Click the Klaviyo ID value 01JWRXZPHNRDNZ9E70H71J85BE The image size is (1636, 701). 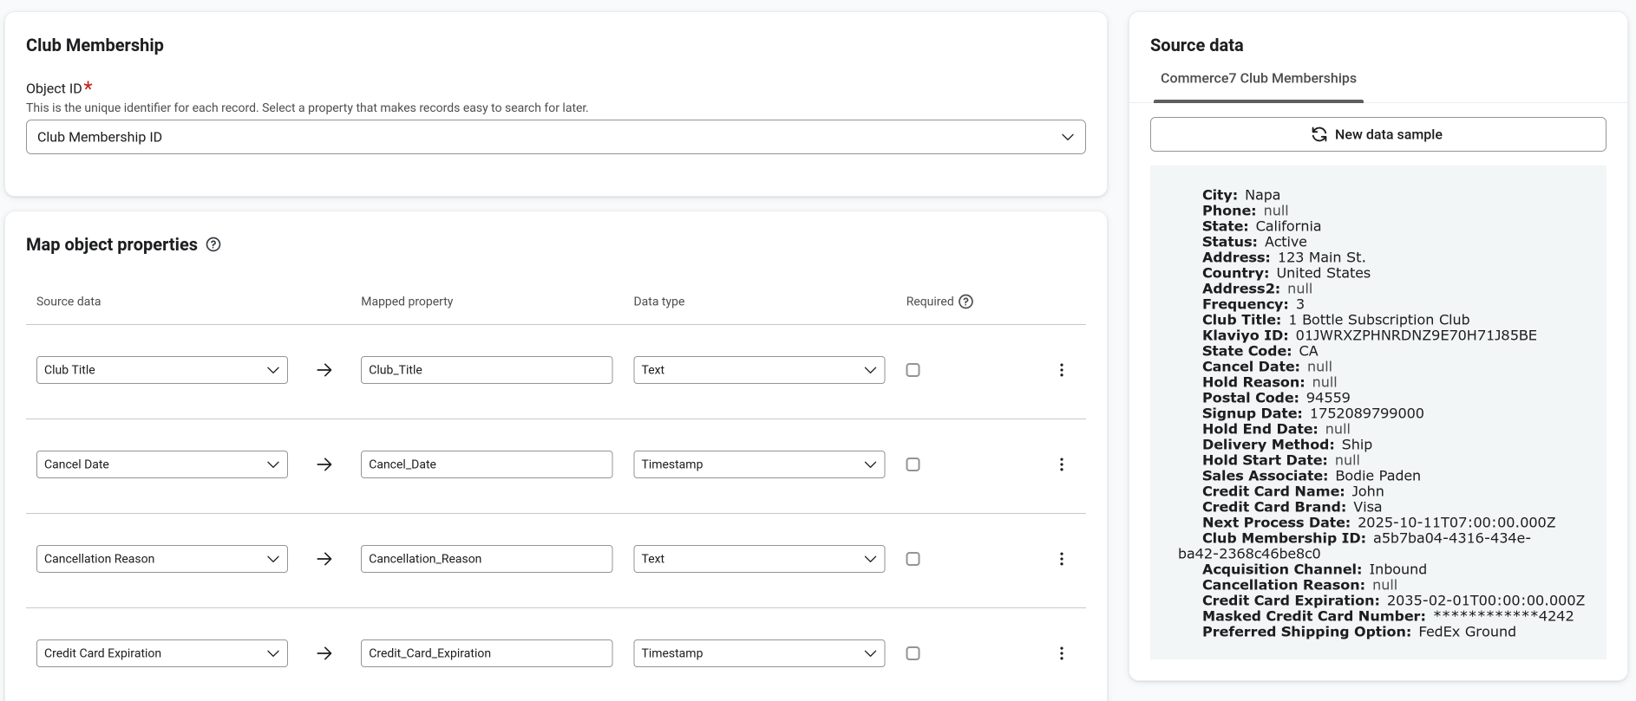click(x=1416, y=335)
